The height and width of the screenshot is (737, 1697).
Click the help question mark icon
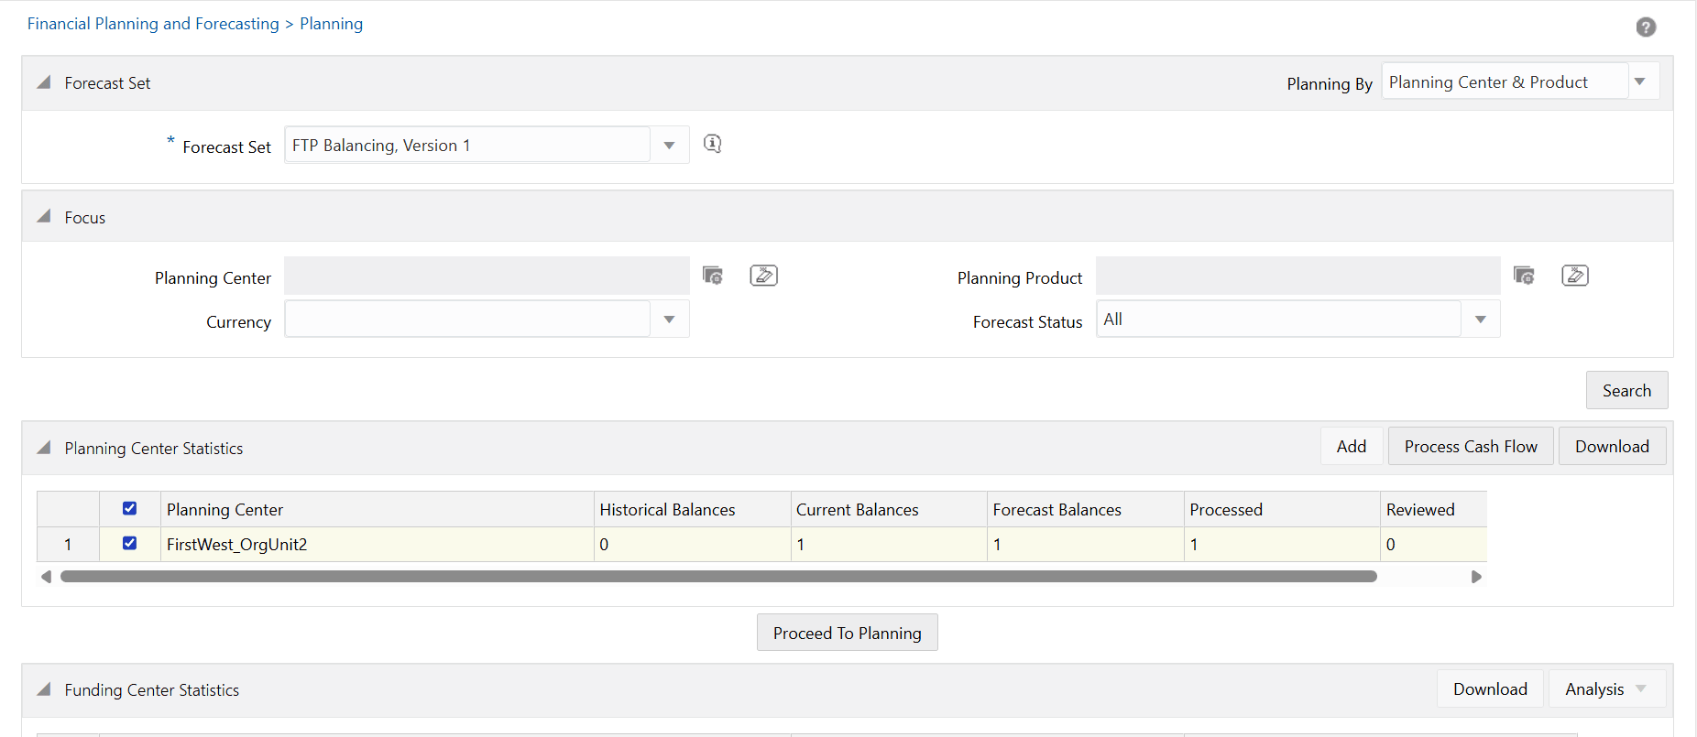pyautogui.click(x=1646, y=27)
